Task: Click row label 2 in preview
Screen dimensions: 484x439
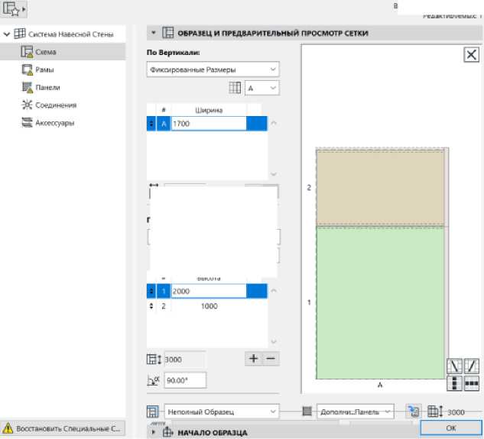Action: pyautogui.click(x=309, y=188)
